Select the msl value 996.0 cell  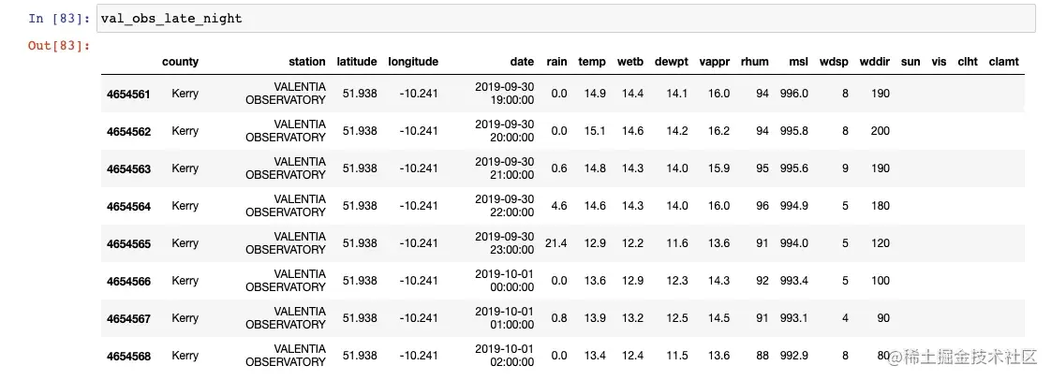(x=793, y=94)
